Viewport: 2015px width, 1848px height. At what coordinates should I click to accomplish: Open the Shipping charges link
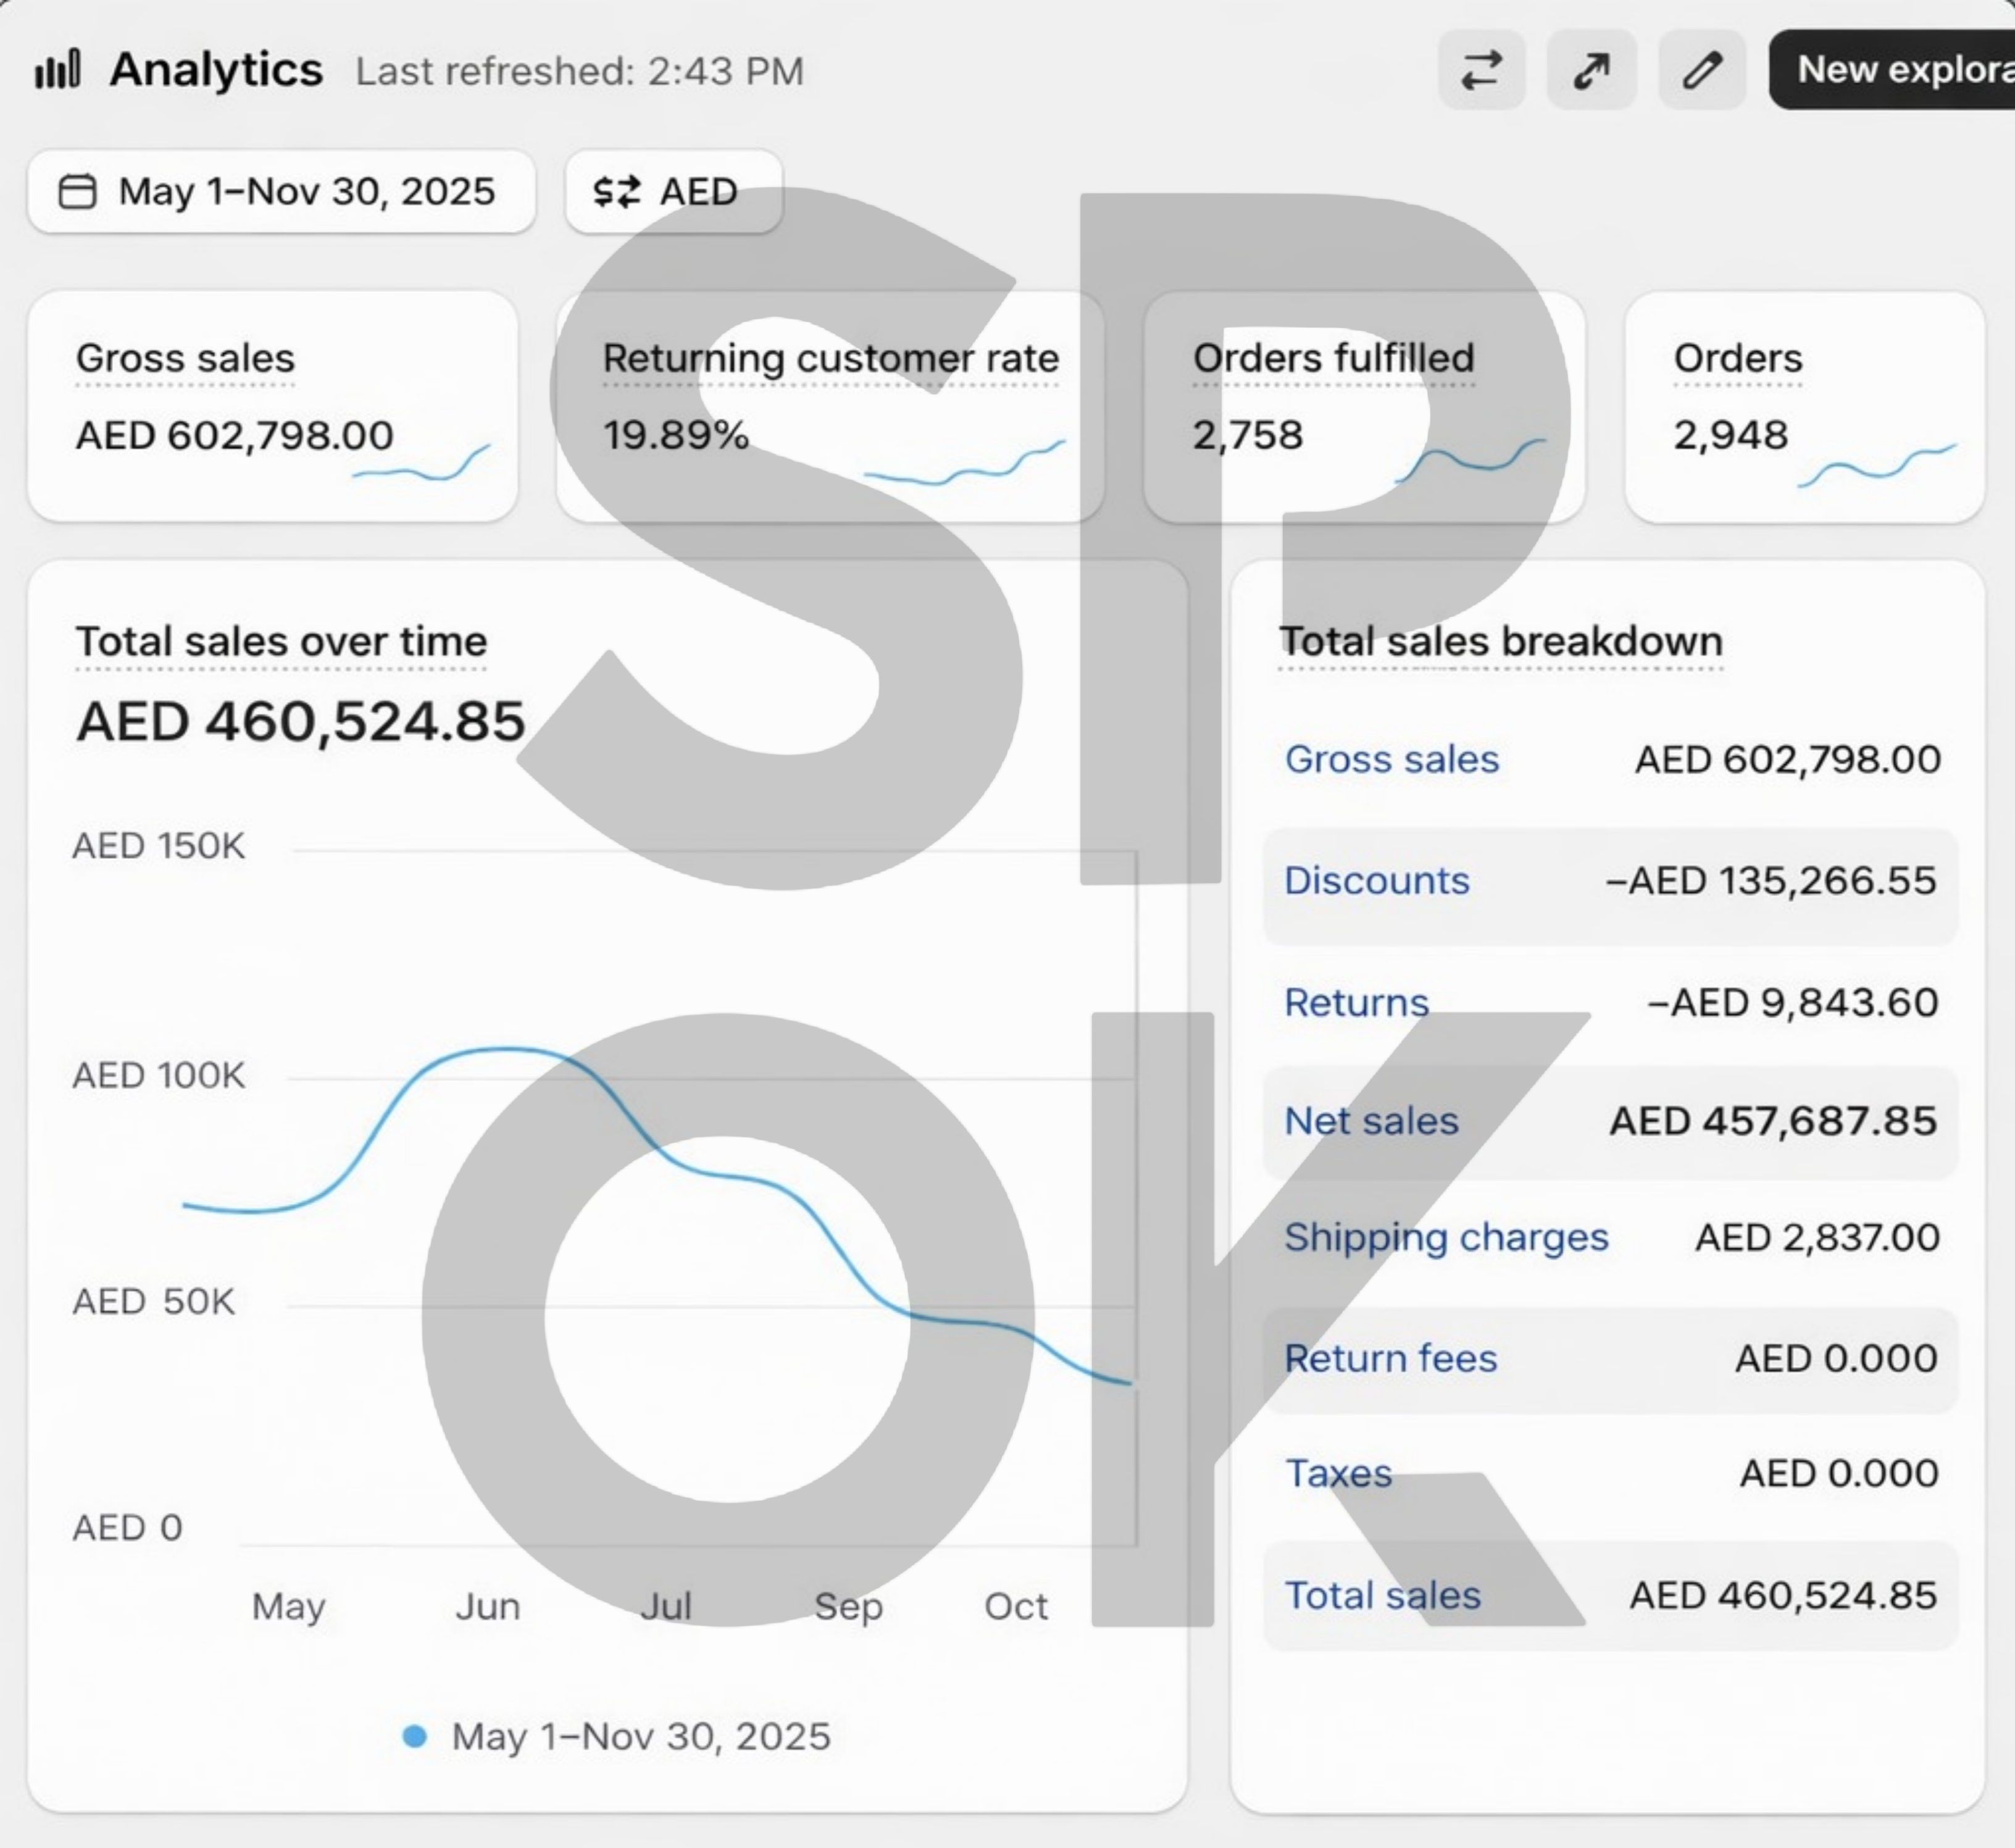pos(1446,1237)
